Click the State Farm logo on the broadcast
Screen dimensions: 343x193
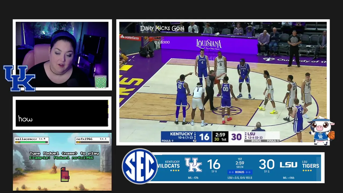[130, 38]
